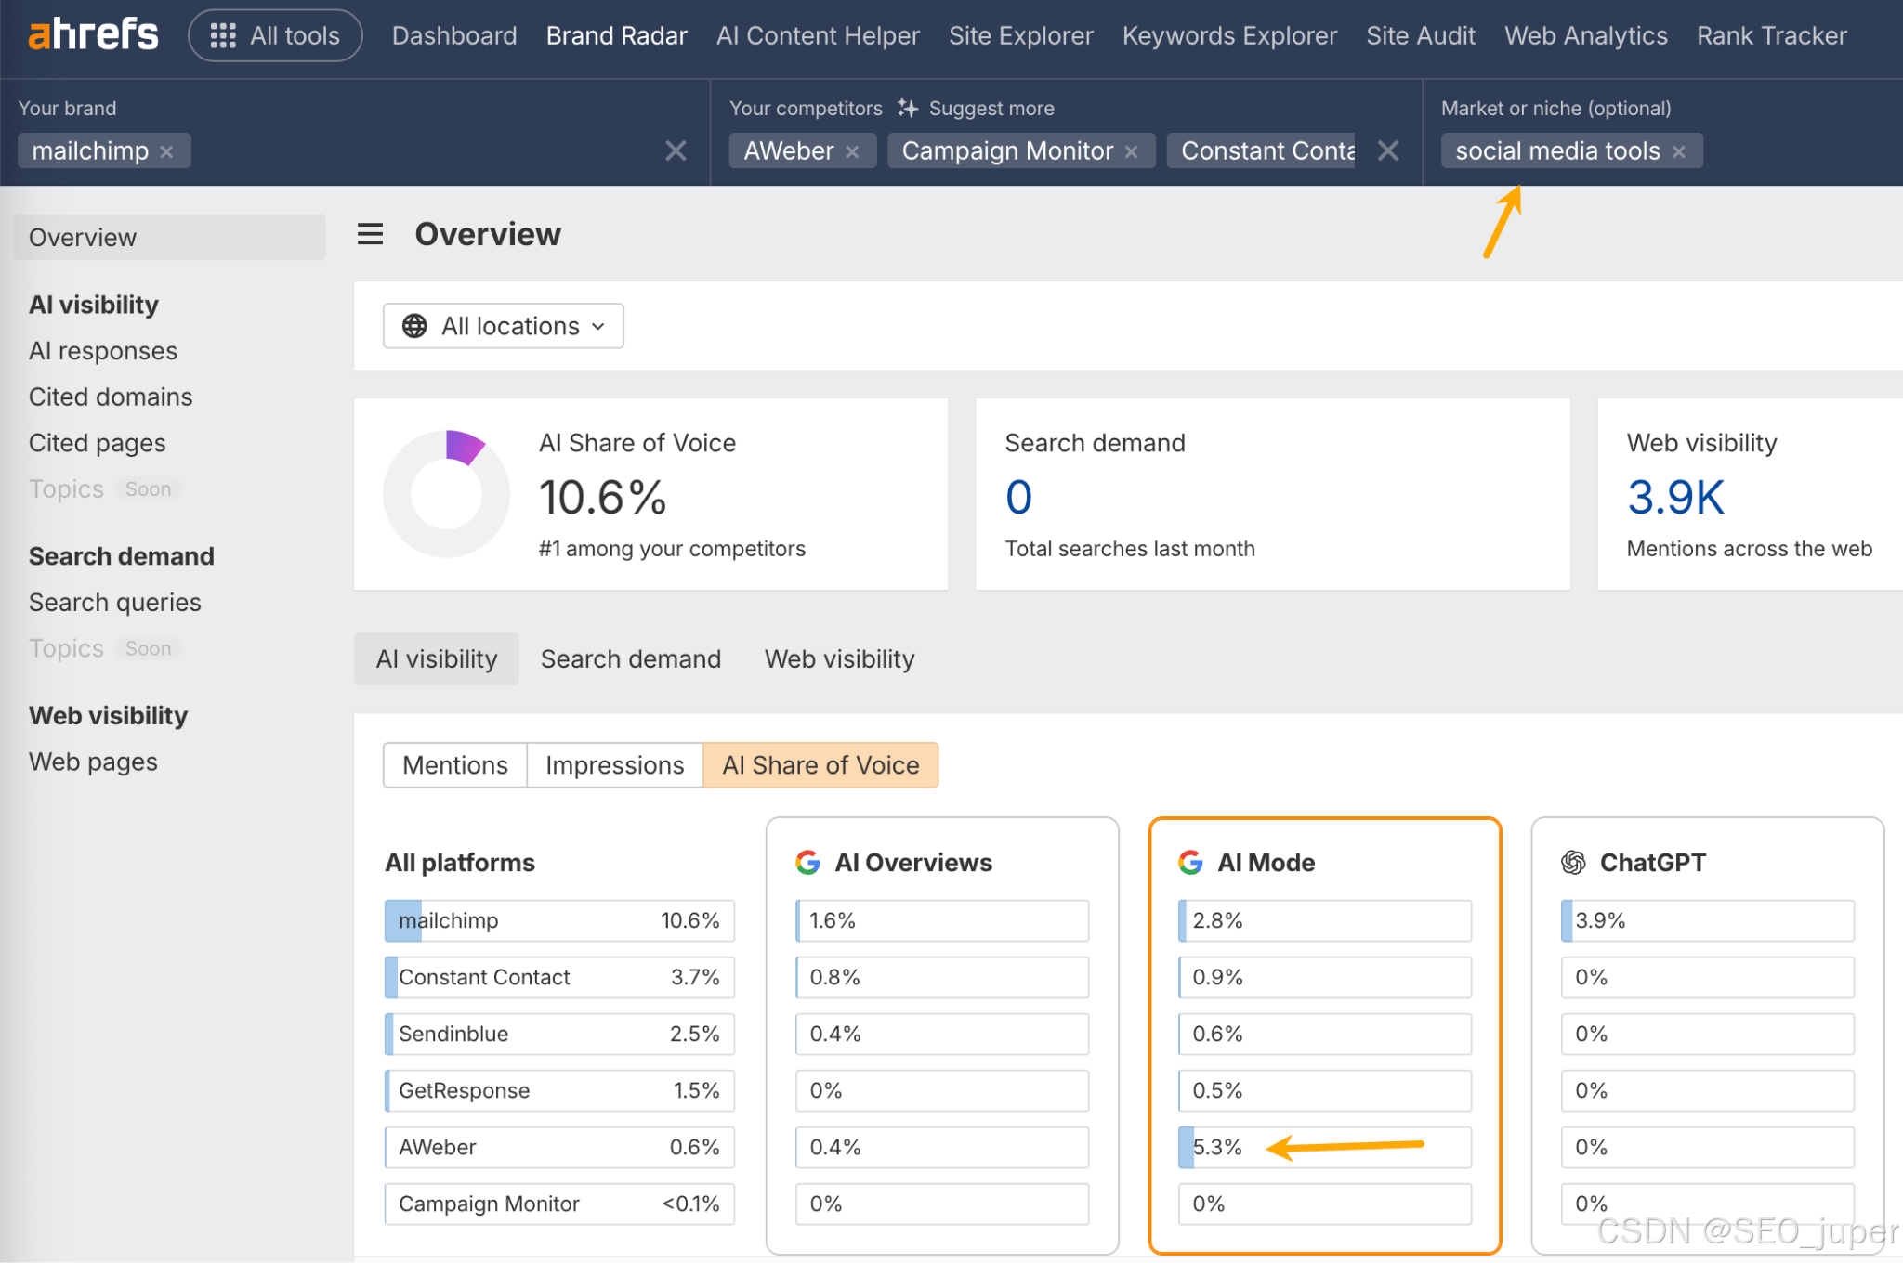Switch to Site Explorer
This screenshot has height=1263, width=1903.
pyautogui.click(x=1020, y=35)
